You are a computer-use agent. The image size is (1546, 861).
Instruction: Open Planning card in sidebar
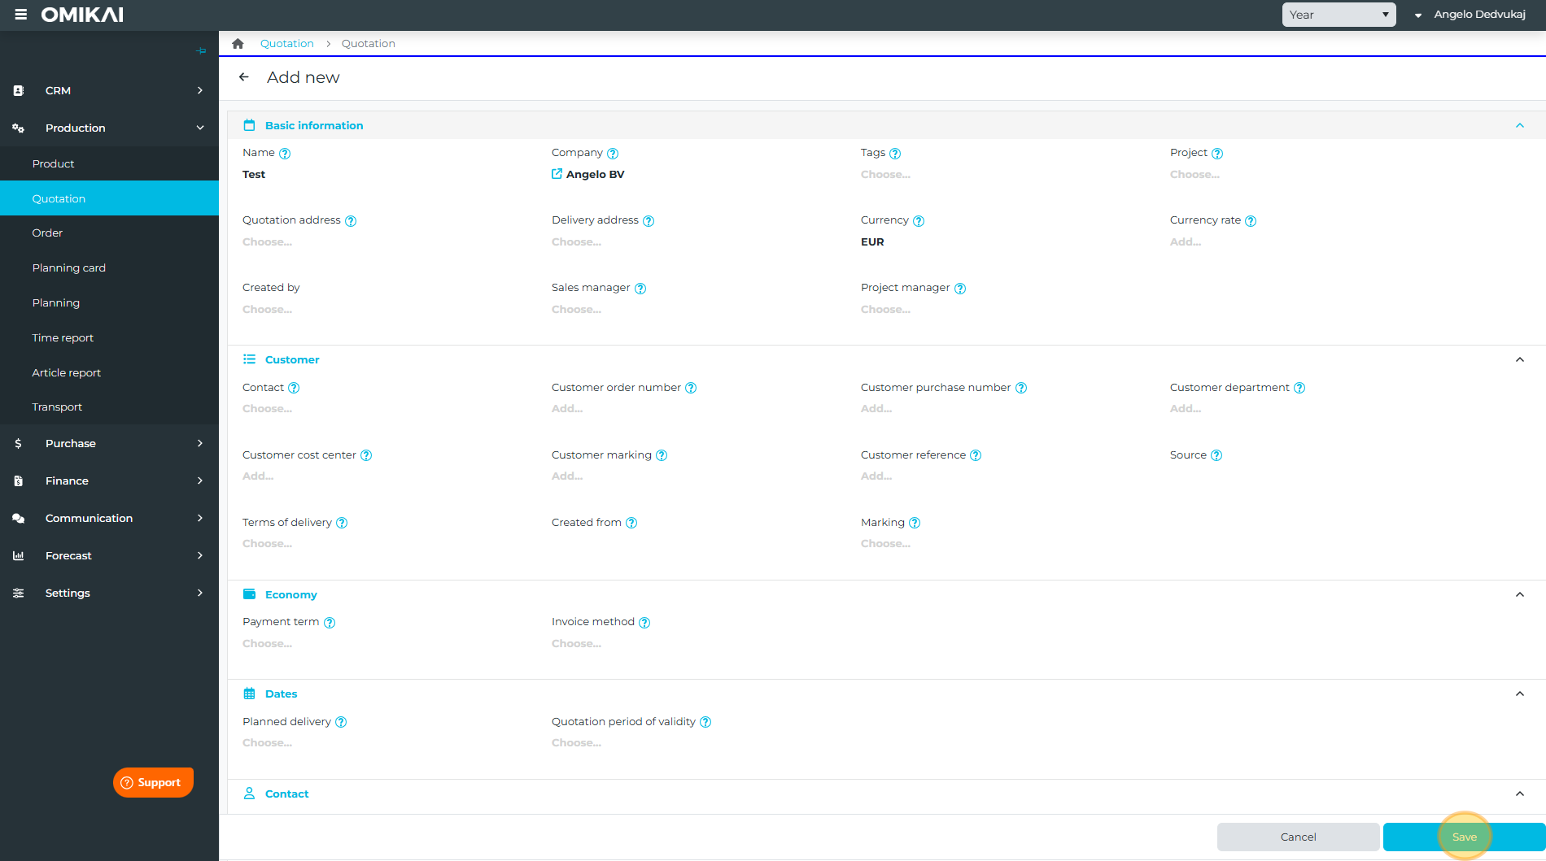(x=69, y=267)
